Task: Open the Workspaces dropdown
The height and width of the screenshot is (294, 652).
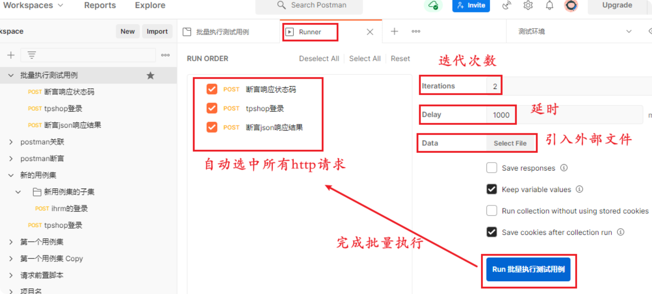Action: click(x=33, y=5)
